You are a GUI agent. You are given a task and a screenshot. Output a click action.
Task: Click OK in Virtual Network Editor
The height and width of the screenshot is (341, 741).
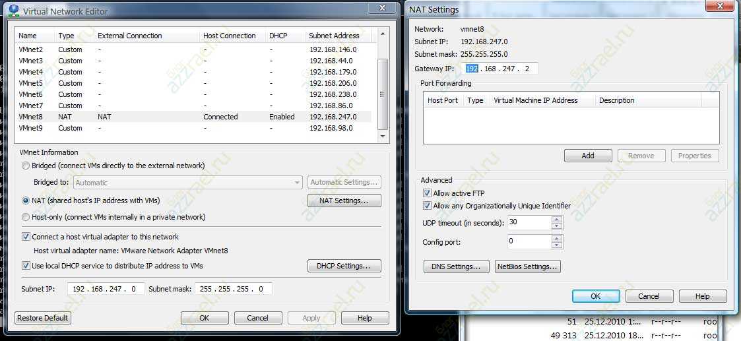coord(204,318)
